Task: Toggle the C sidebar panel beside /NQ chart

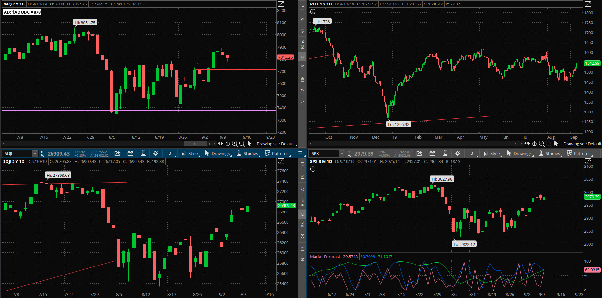Action: click(302, 57)
